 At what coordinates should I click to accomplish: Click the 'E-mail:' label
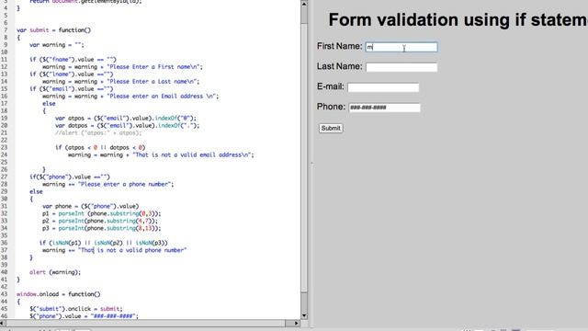pos(331,86)
